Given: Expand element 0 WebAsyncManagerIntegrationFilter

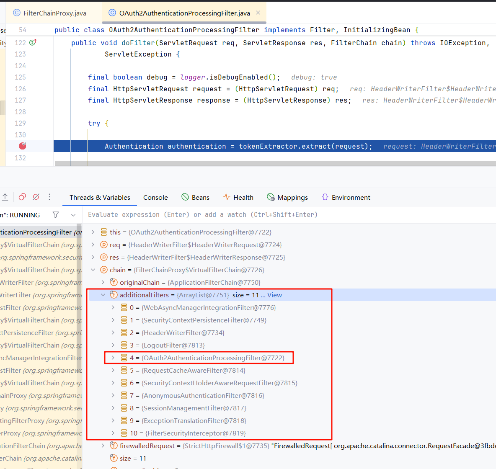Looking at the screenshot, I should [x=113, y=307].
